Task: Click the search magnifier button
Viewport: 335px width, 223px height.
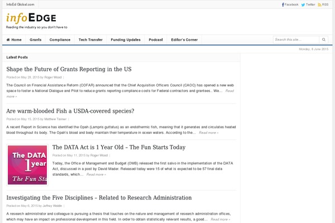Action: click(x=324, y=40)
